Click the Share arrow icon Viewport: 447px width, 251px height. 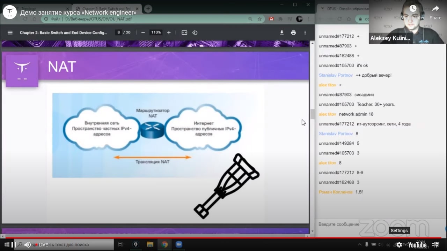[x=435, y=8]
